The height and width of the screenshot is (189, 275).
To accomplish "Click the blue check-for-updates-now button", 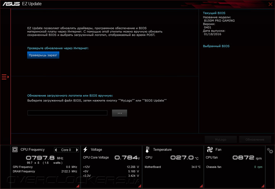I will [43, 55].
